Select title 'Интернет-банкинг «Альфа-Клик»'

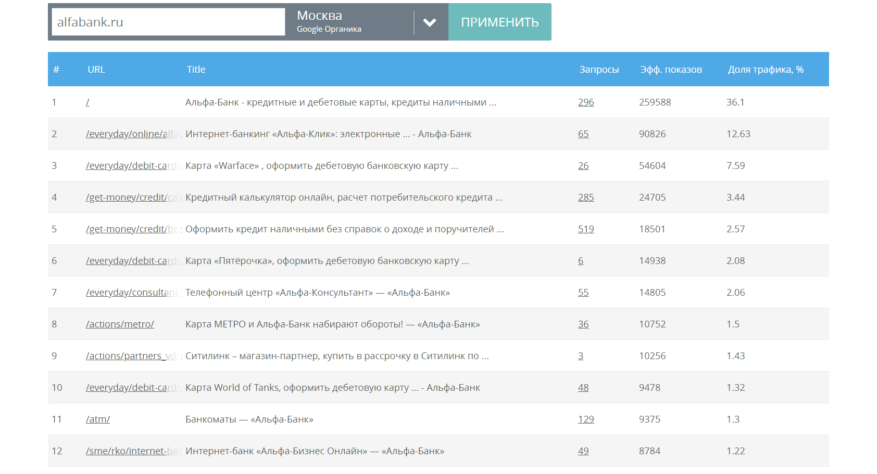(x=329, y=134)
